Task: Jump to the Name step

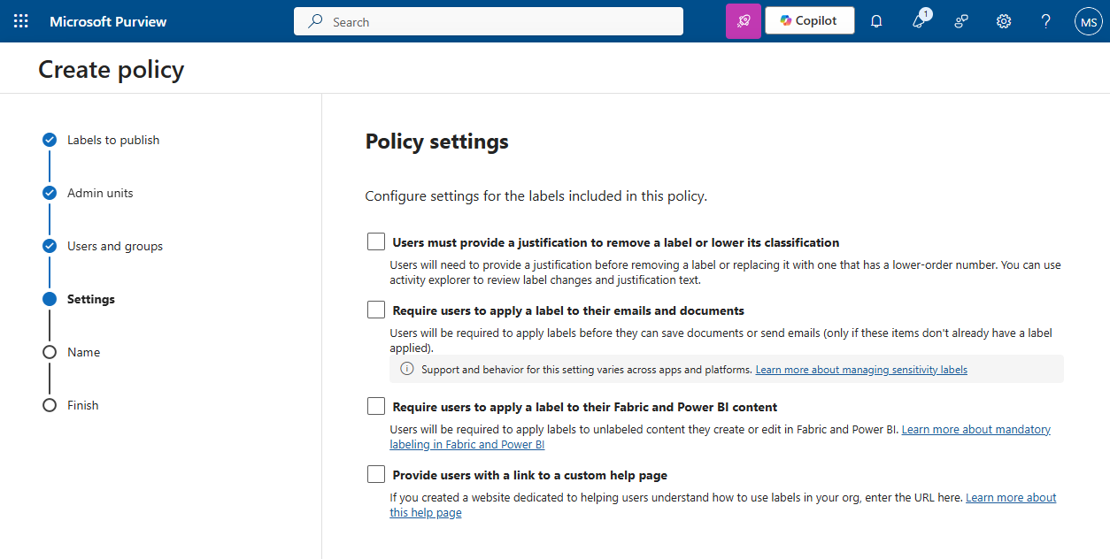Action: coord(84,351)
